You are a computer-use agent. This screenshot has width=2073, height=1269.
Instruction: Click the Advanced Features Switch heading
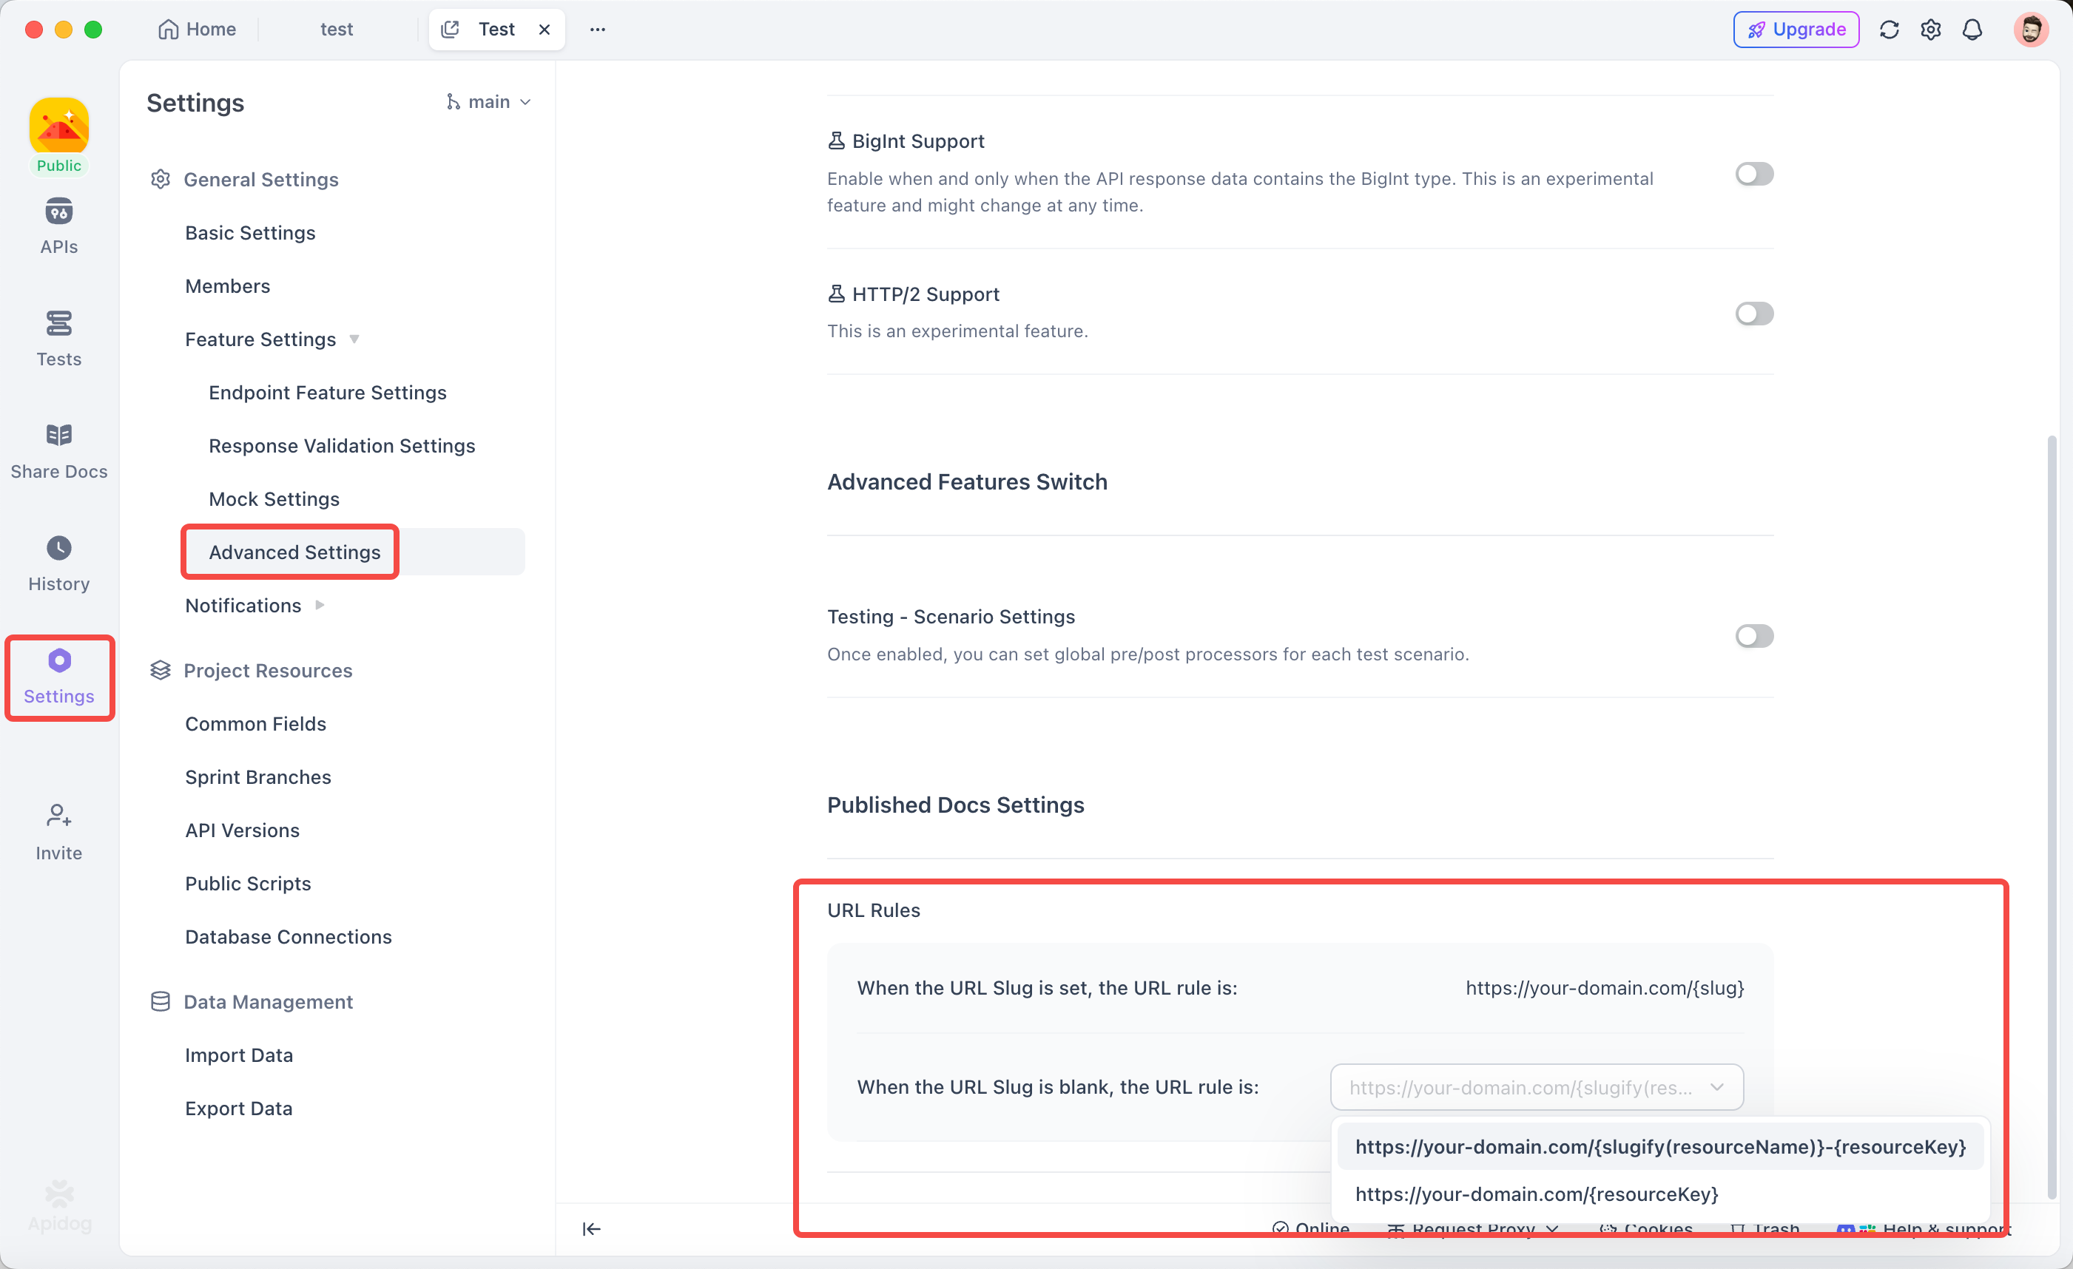tap(967, 482)
